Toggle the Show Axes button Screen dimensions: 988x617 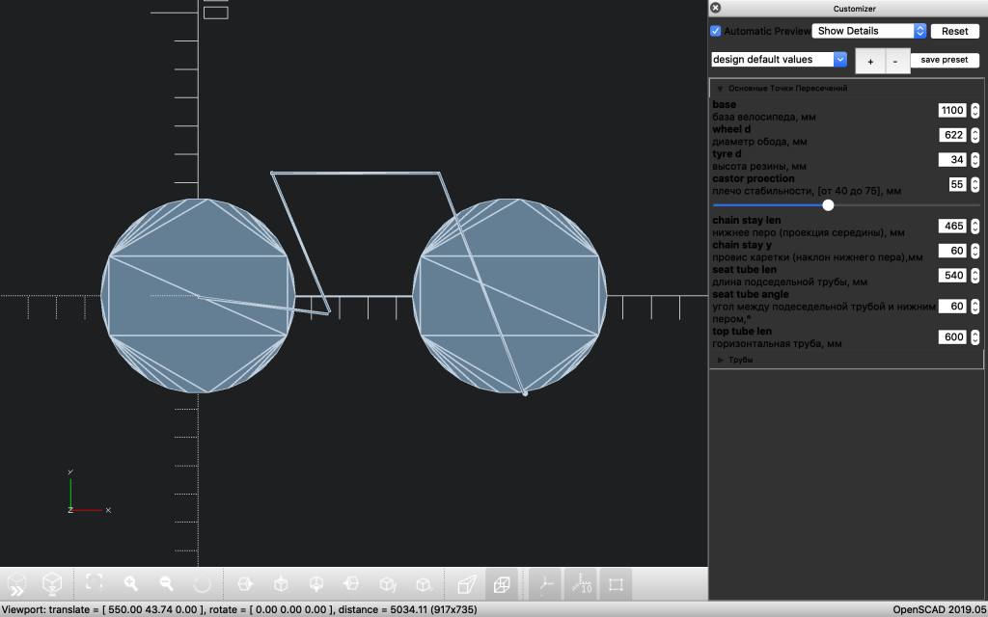(x=546, y=584)
